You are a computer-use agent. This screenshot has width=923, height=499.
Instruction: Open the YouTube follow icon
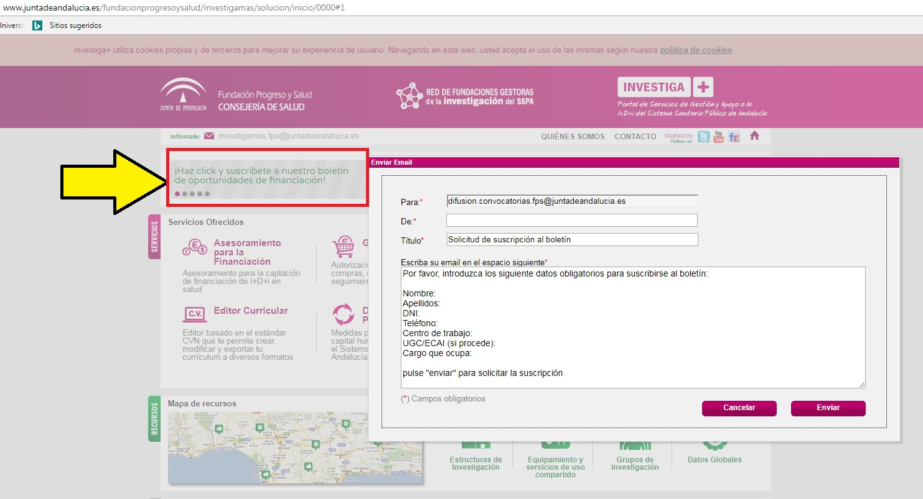click(719, 137)
